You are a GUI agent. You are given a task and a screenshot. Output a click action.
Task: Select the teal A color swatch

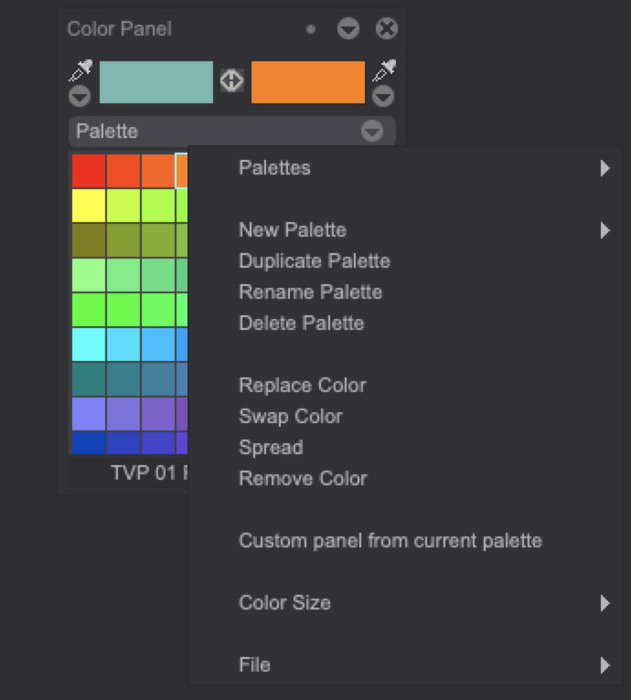click(156, 82)
